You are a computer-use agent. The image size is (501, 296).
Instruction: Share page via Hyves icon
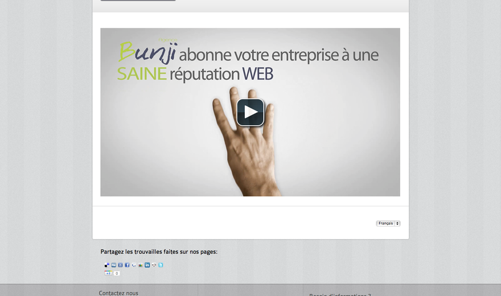tap(120, 265)
